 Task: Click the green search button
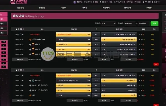click(154, 24)
